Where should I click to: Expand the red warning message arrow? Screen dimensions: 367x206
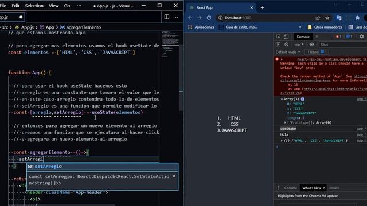(282, 60)
